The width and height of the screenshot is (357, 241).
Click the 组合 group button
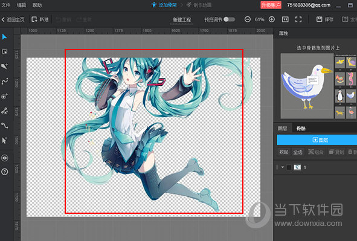(315, 152)
